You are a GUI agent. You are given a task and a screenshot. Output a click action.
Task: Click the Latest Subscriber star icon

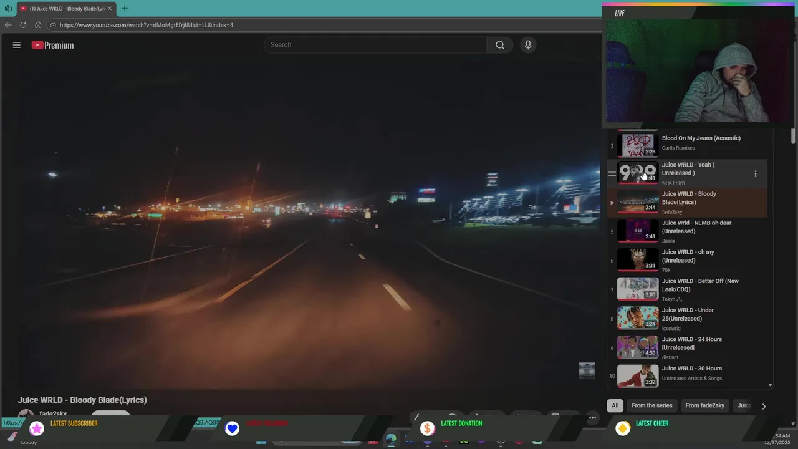point(37,428)
